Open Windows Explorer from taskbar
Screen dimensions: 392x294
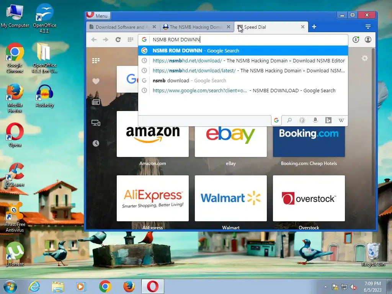click(58, 286)
